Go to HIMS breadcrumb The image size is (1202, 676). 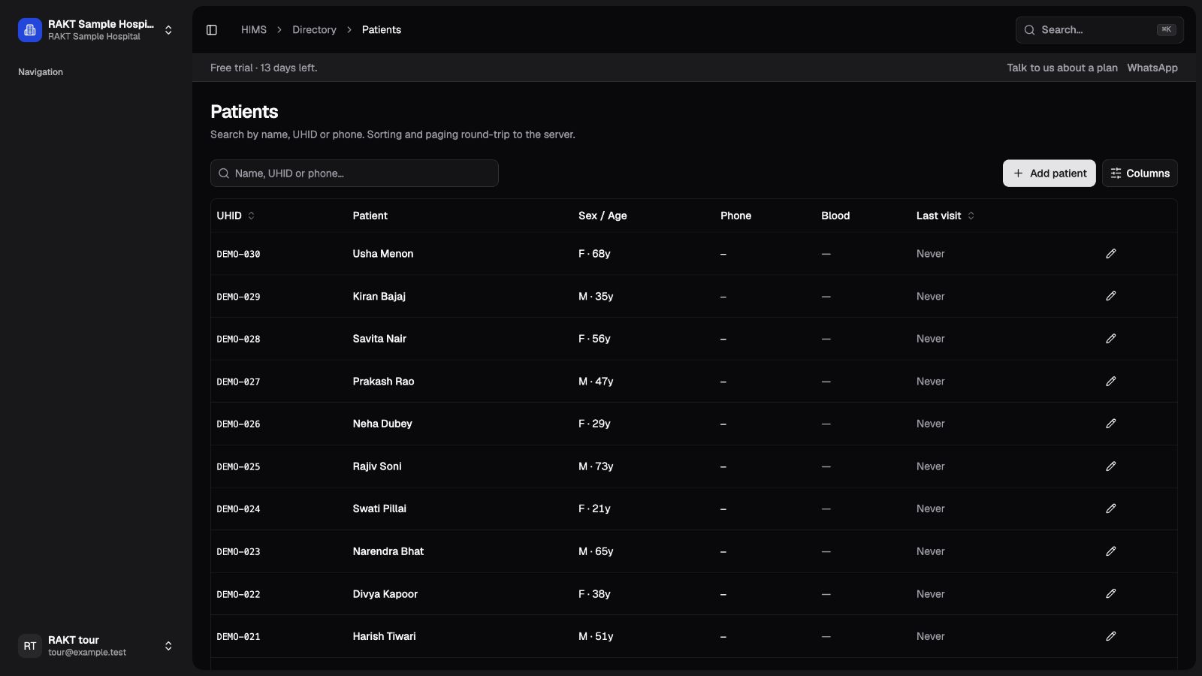(x=254, y=30)
